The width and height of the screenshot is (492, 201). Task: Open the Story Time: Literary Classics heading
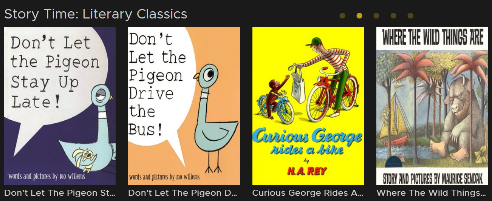click(x=96, y=14)
